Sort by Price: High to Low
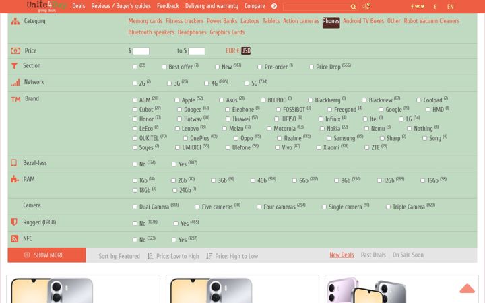This screenshot has width=485, height=303. pyautogui.click(x=236, y=256)
